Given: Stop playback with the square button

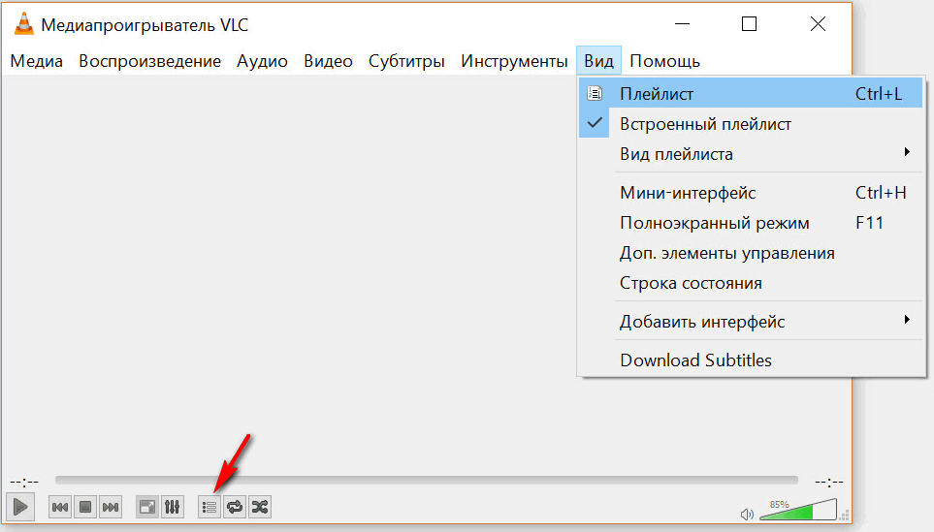Looking at the screenshot, I should [x=85, y=507].
